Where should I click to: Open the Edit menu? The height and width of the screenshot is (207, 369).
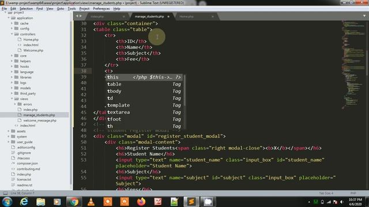(x=13, y=9)
